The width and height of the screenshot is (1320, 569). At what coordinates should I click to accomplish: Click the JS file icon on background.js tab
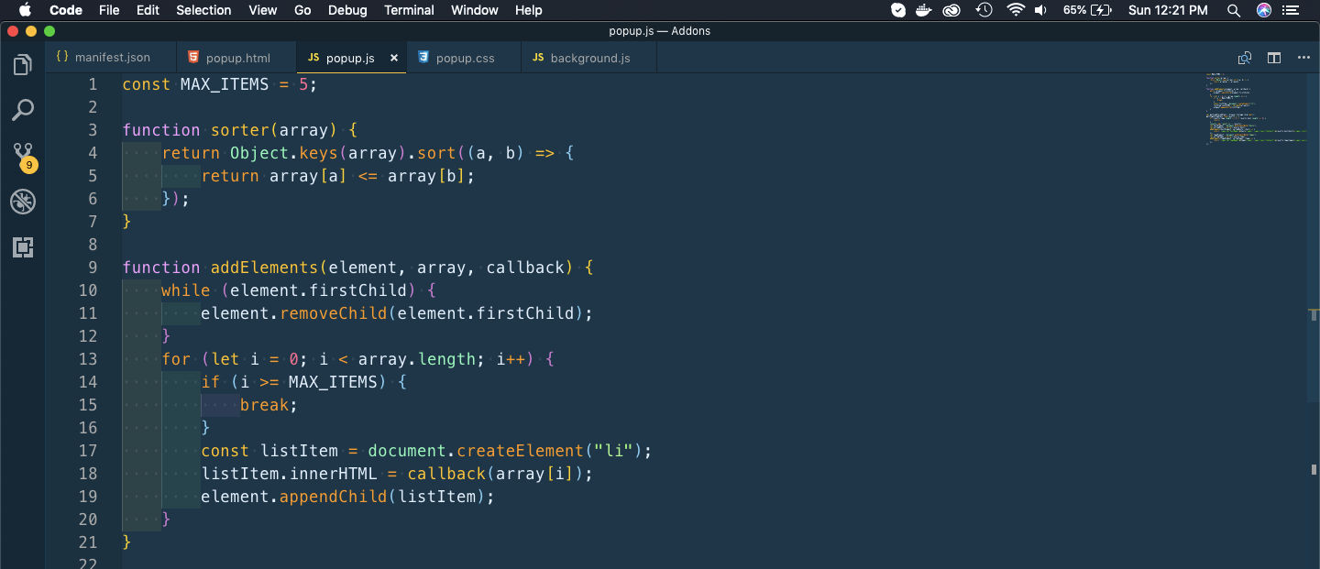pyautogui.click(x=538, y=58)
